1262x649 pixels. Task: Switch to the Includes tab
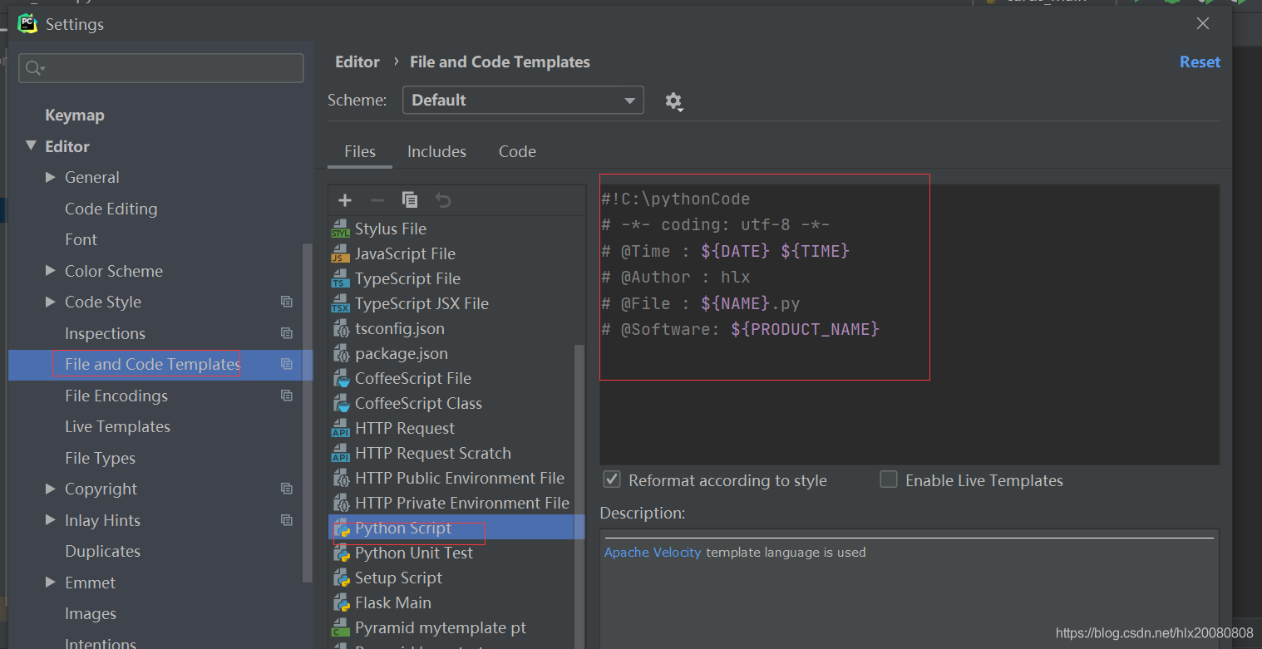click(436, 151)
